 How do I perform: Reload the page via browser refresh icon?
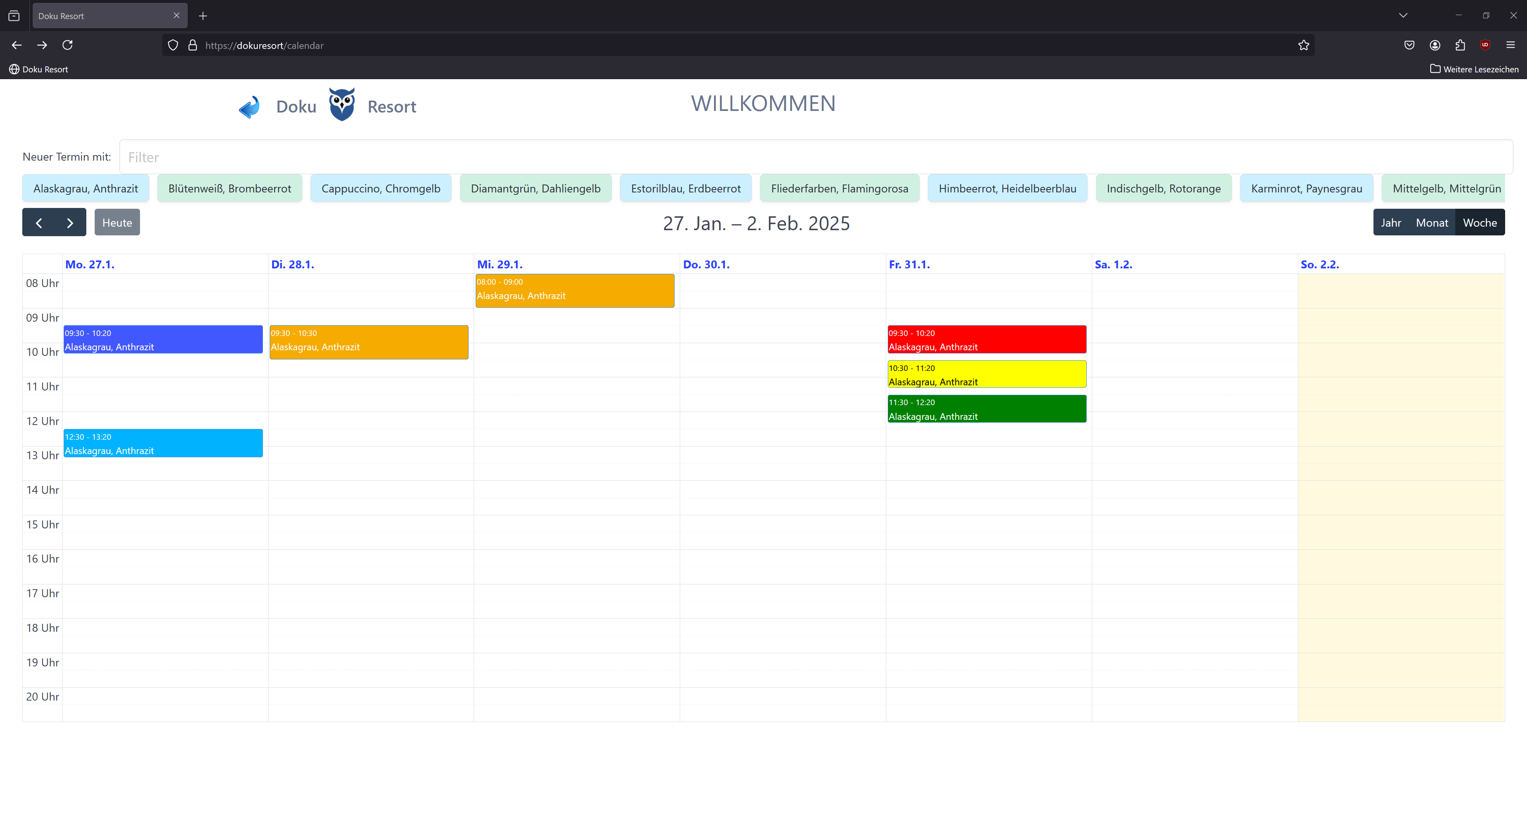(x=68, y=45)
